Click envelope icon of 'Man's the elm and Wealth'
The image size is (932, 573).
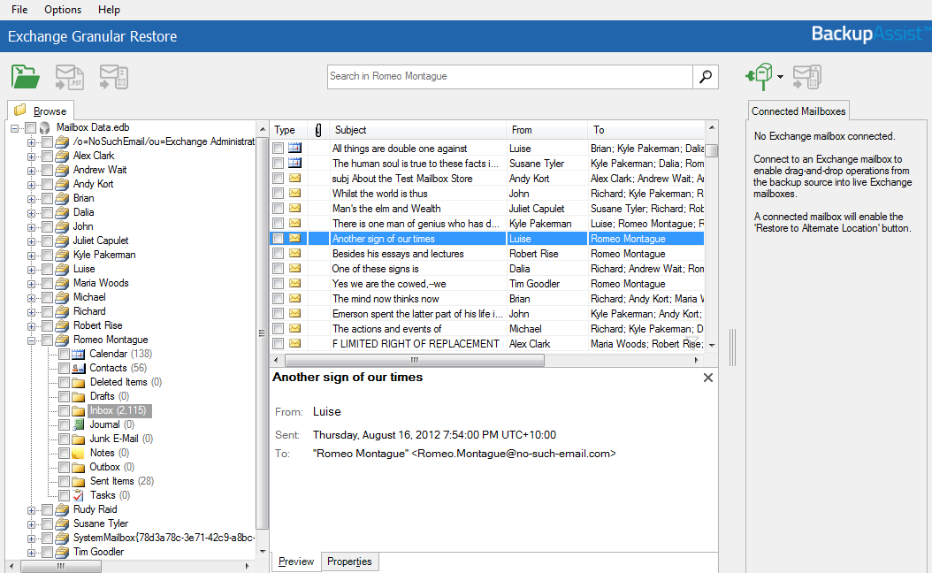294,208
